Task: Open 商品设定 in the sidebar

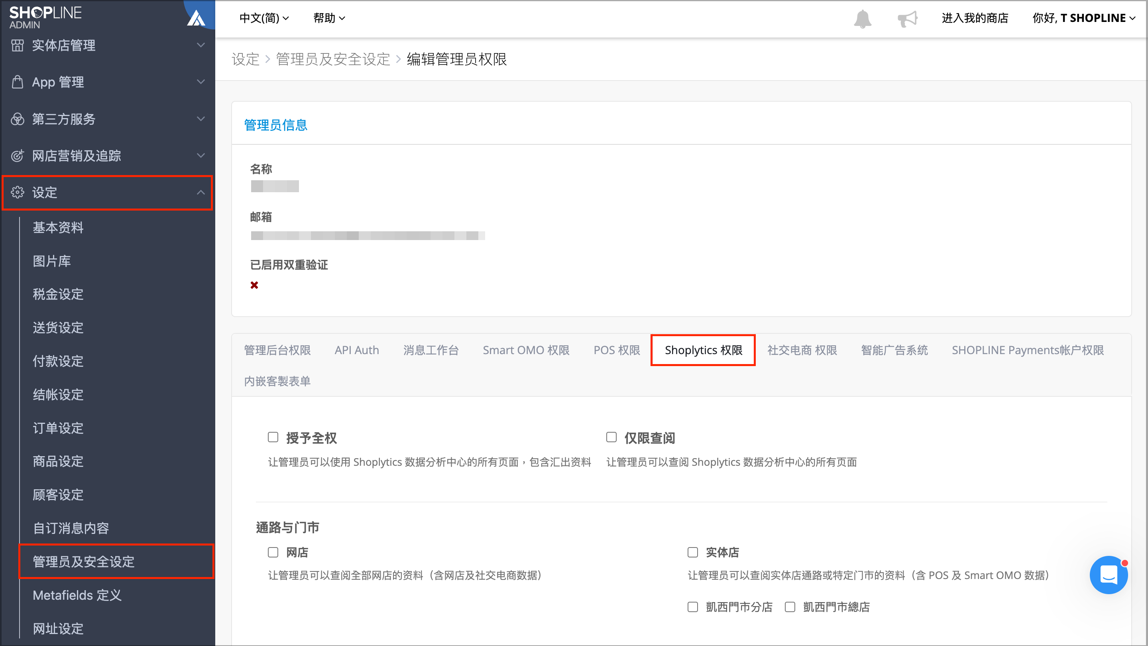Action: 58,461
